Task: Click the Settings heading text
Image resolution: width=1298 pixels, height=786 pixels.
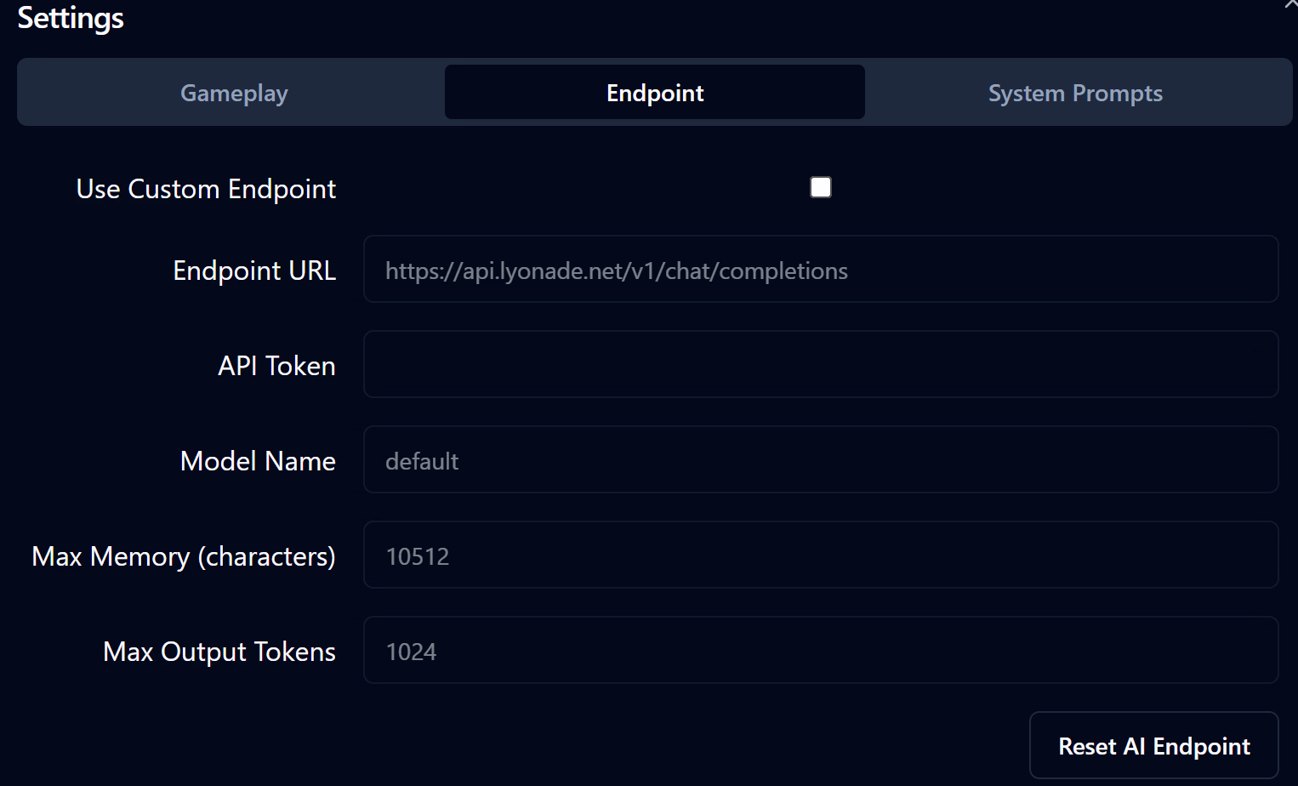Action: (x=71, y=18)
